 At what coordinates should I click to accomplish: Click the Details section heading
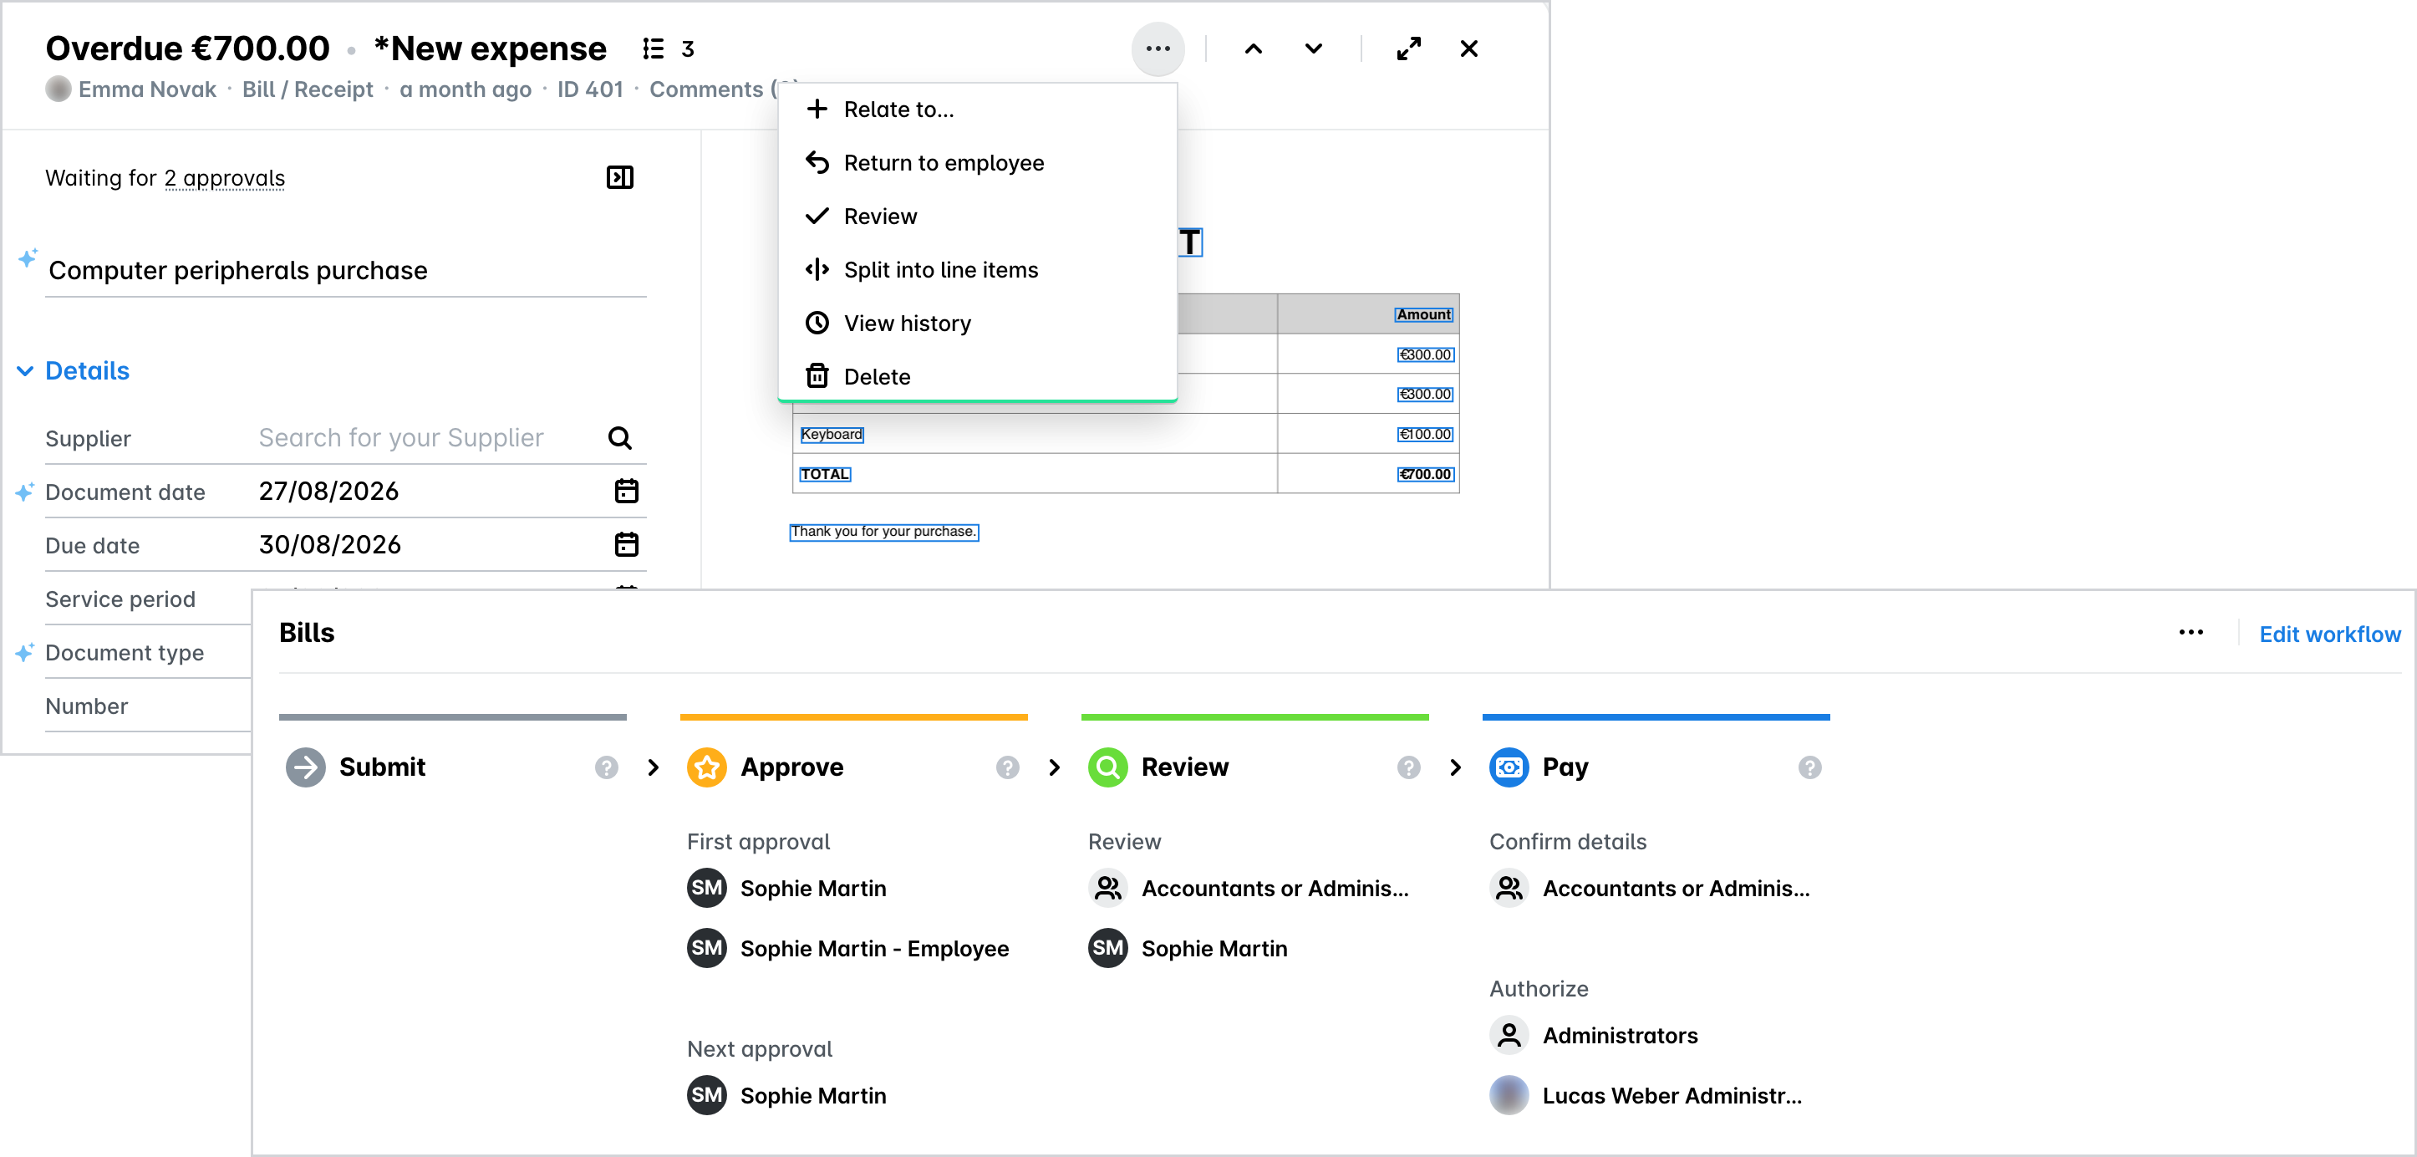[x=87, y=370]
